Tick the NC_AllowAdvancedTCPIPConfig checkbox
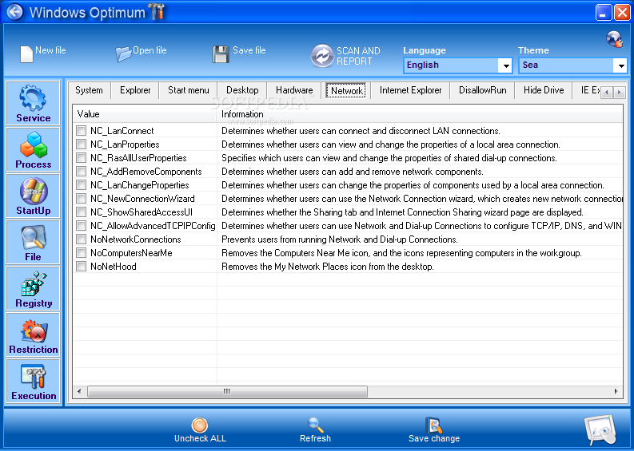Viewport: 634px width, 451px height. 82,225
